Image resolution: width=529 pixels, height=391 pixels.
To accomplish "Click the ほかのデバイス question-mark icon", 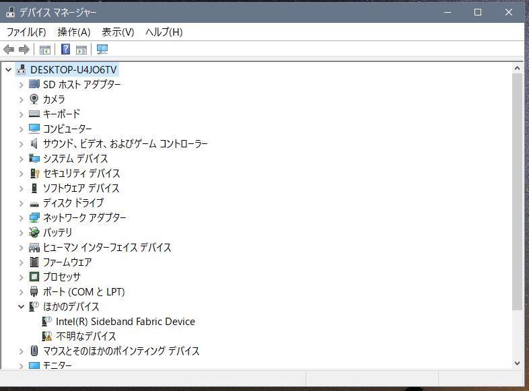I will 34,306.
